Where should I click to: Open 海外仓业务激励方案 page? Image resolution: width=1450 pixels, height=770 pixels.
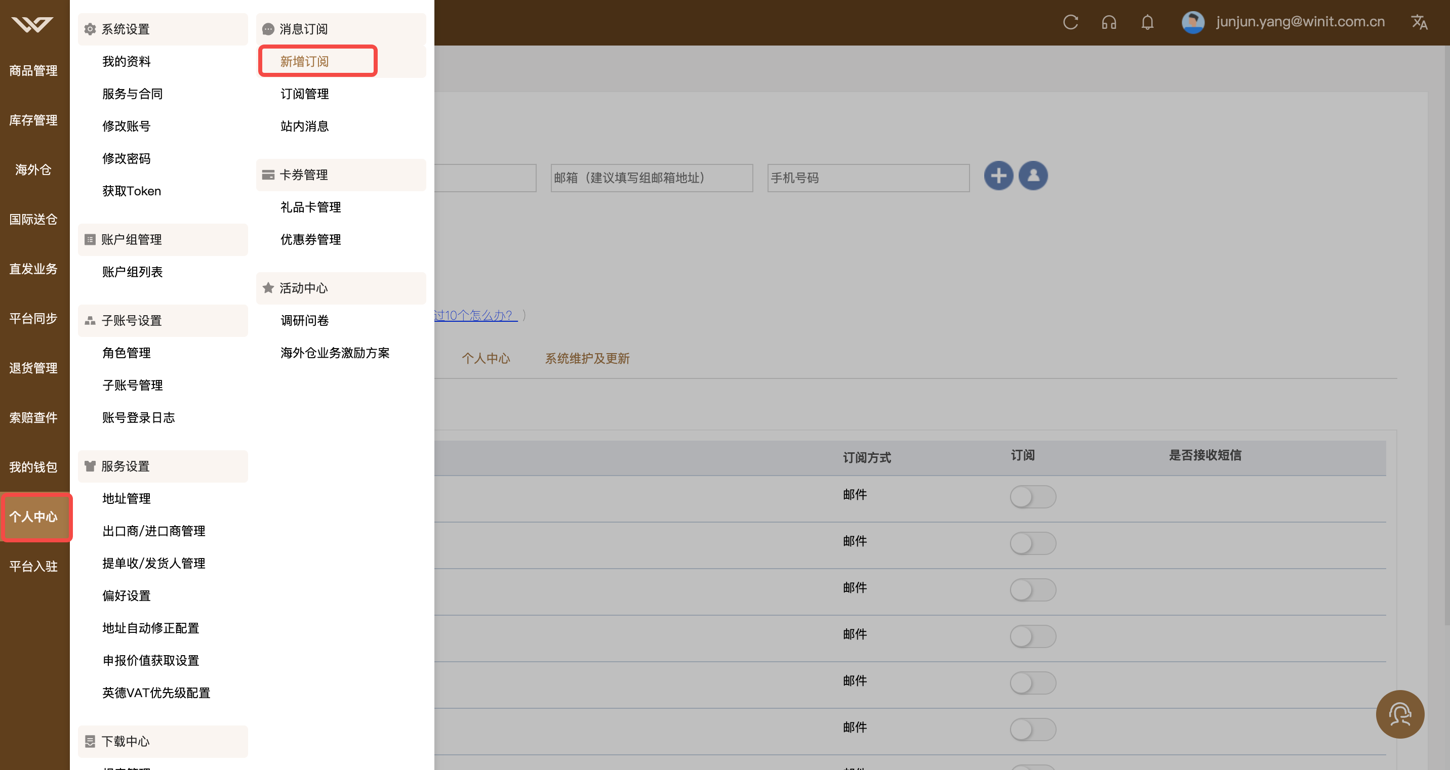point(335,353)
